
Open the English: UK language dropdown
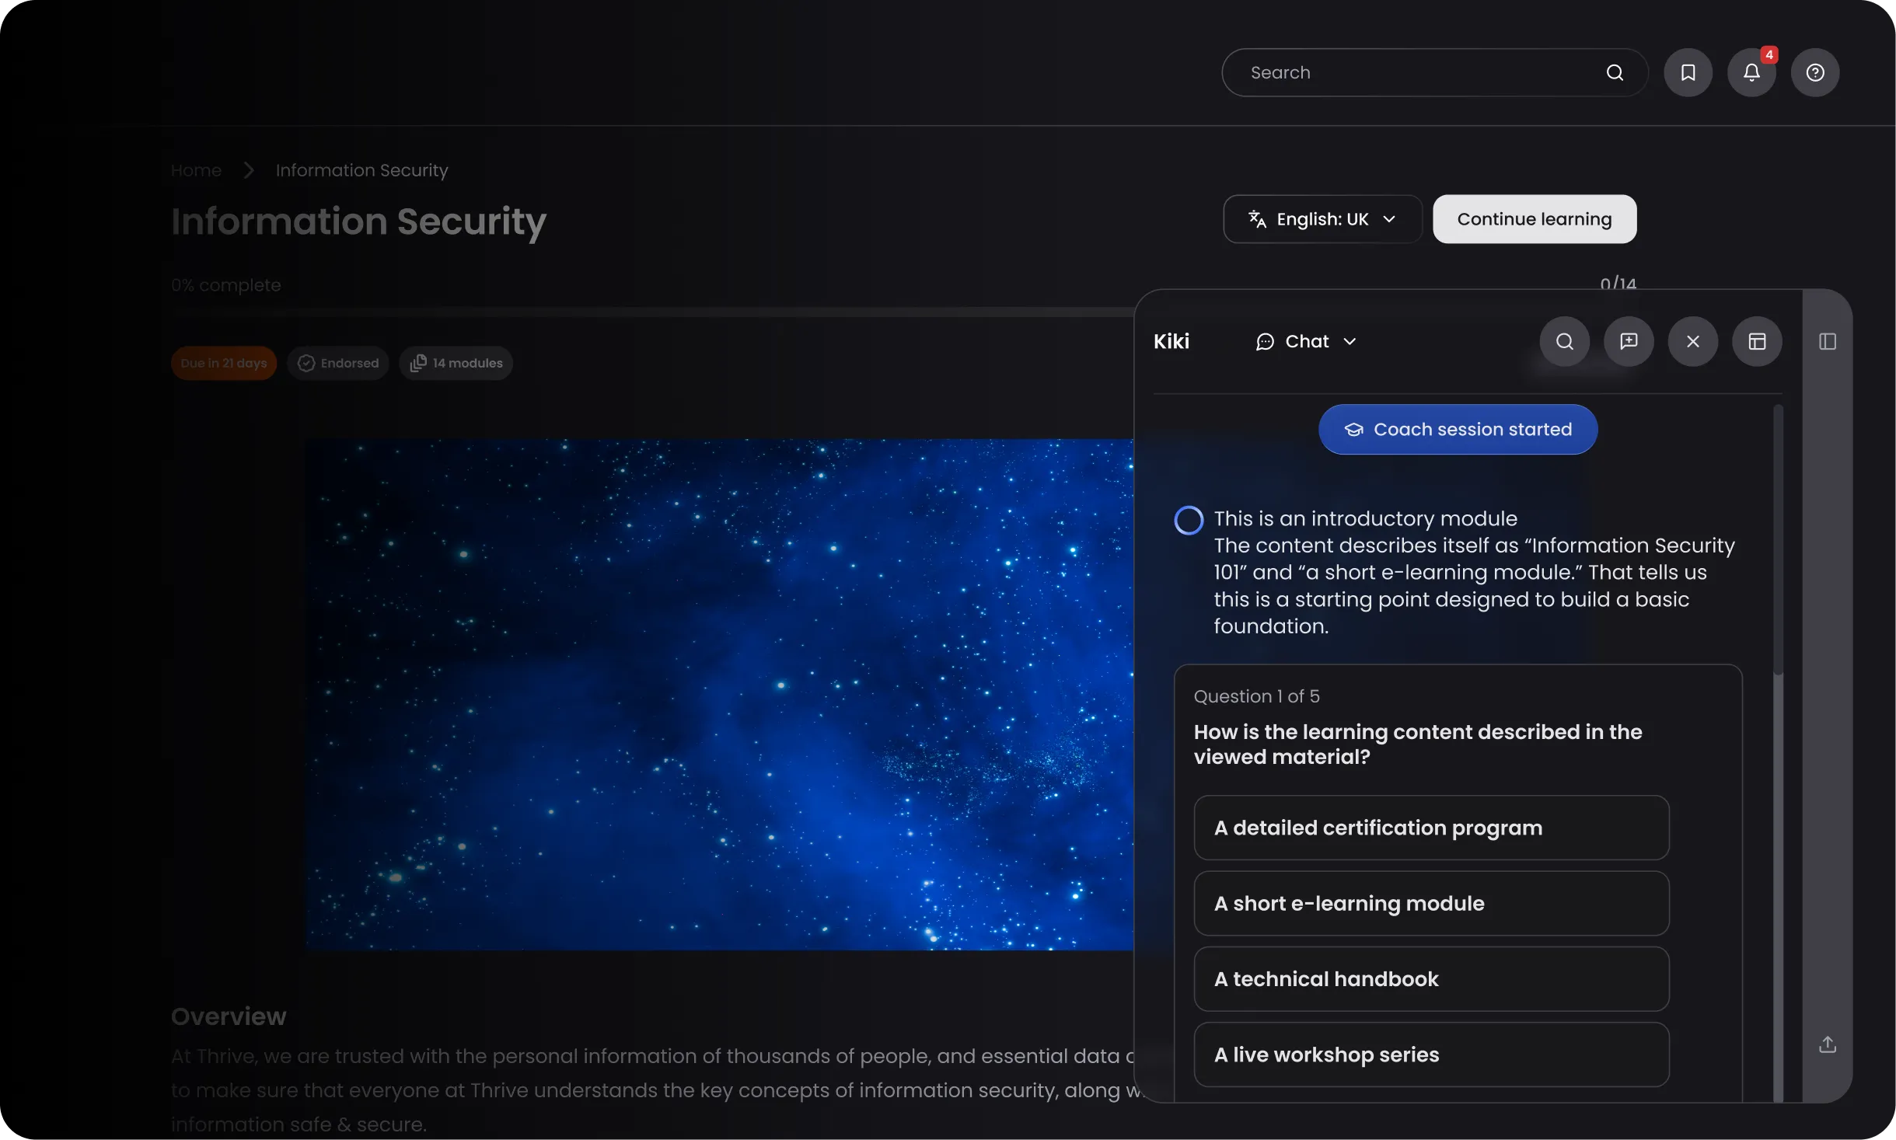tap(1322, 219)
